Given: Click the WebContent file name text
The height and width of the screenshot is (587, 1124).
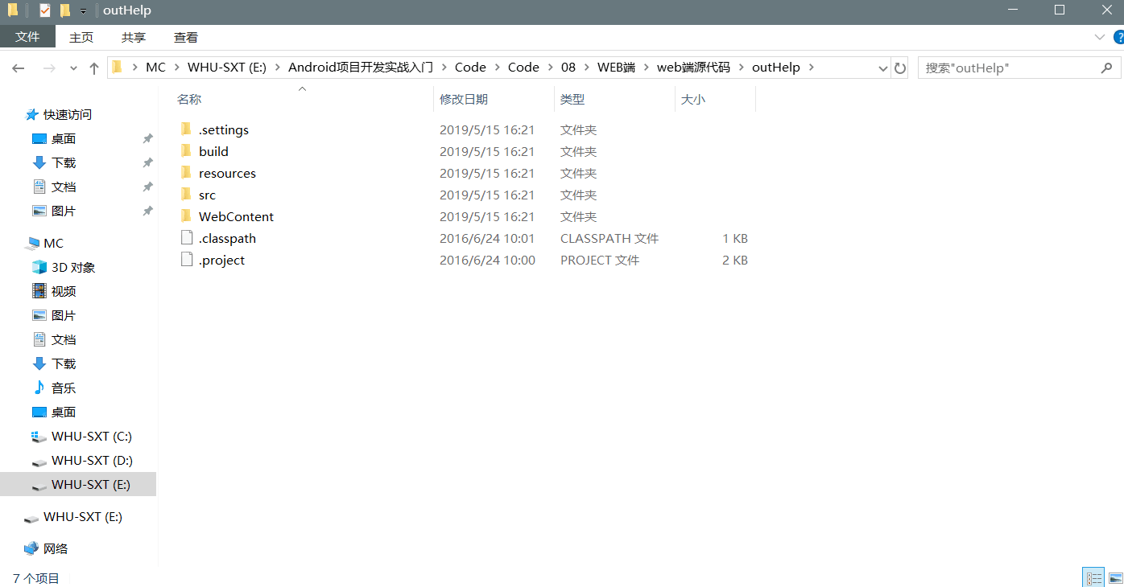Looking at the screenshot, I should 236,216.
